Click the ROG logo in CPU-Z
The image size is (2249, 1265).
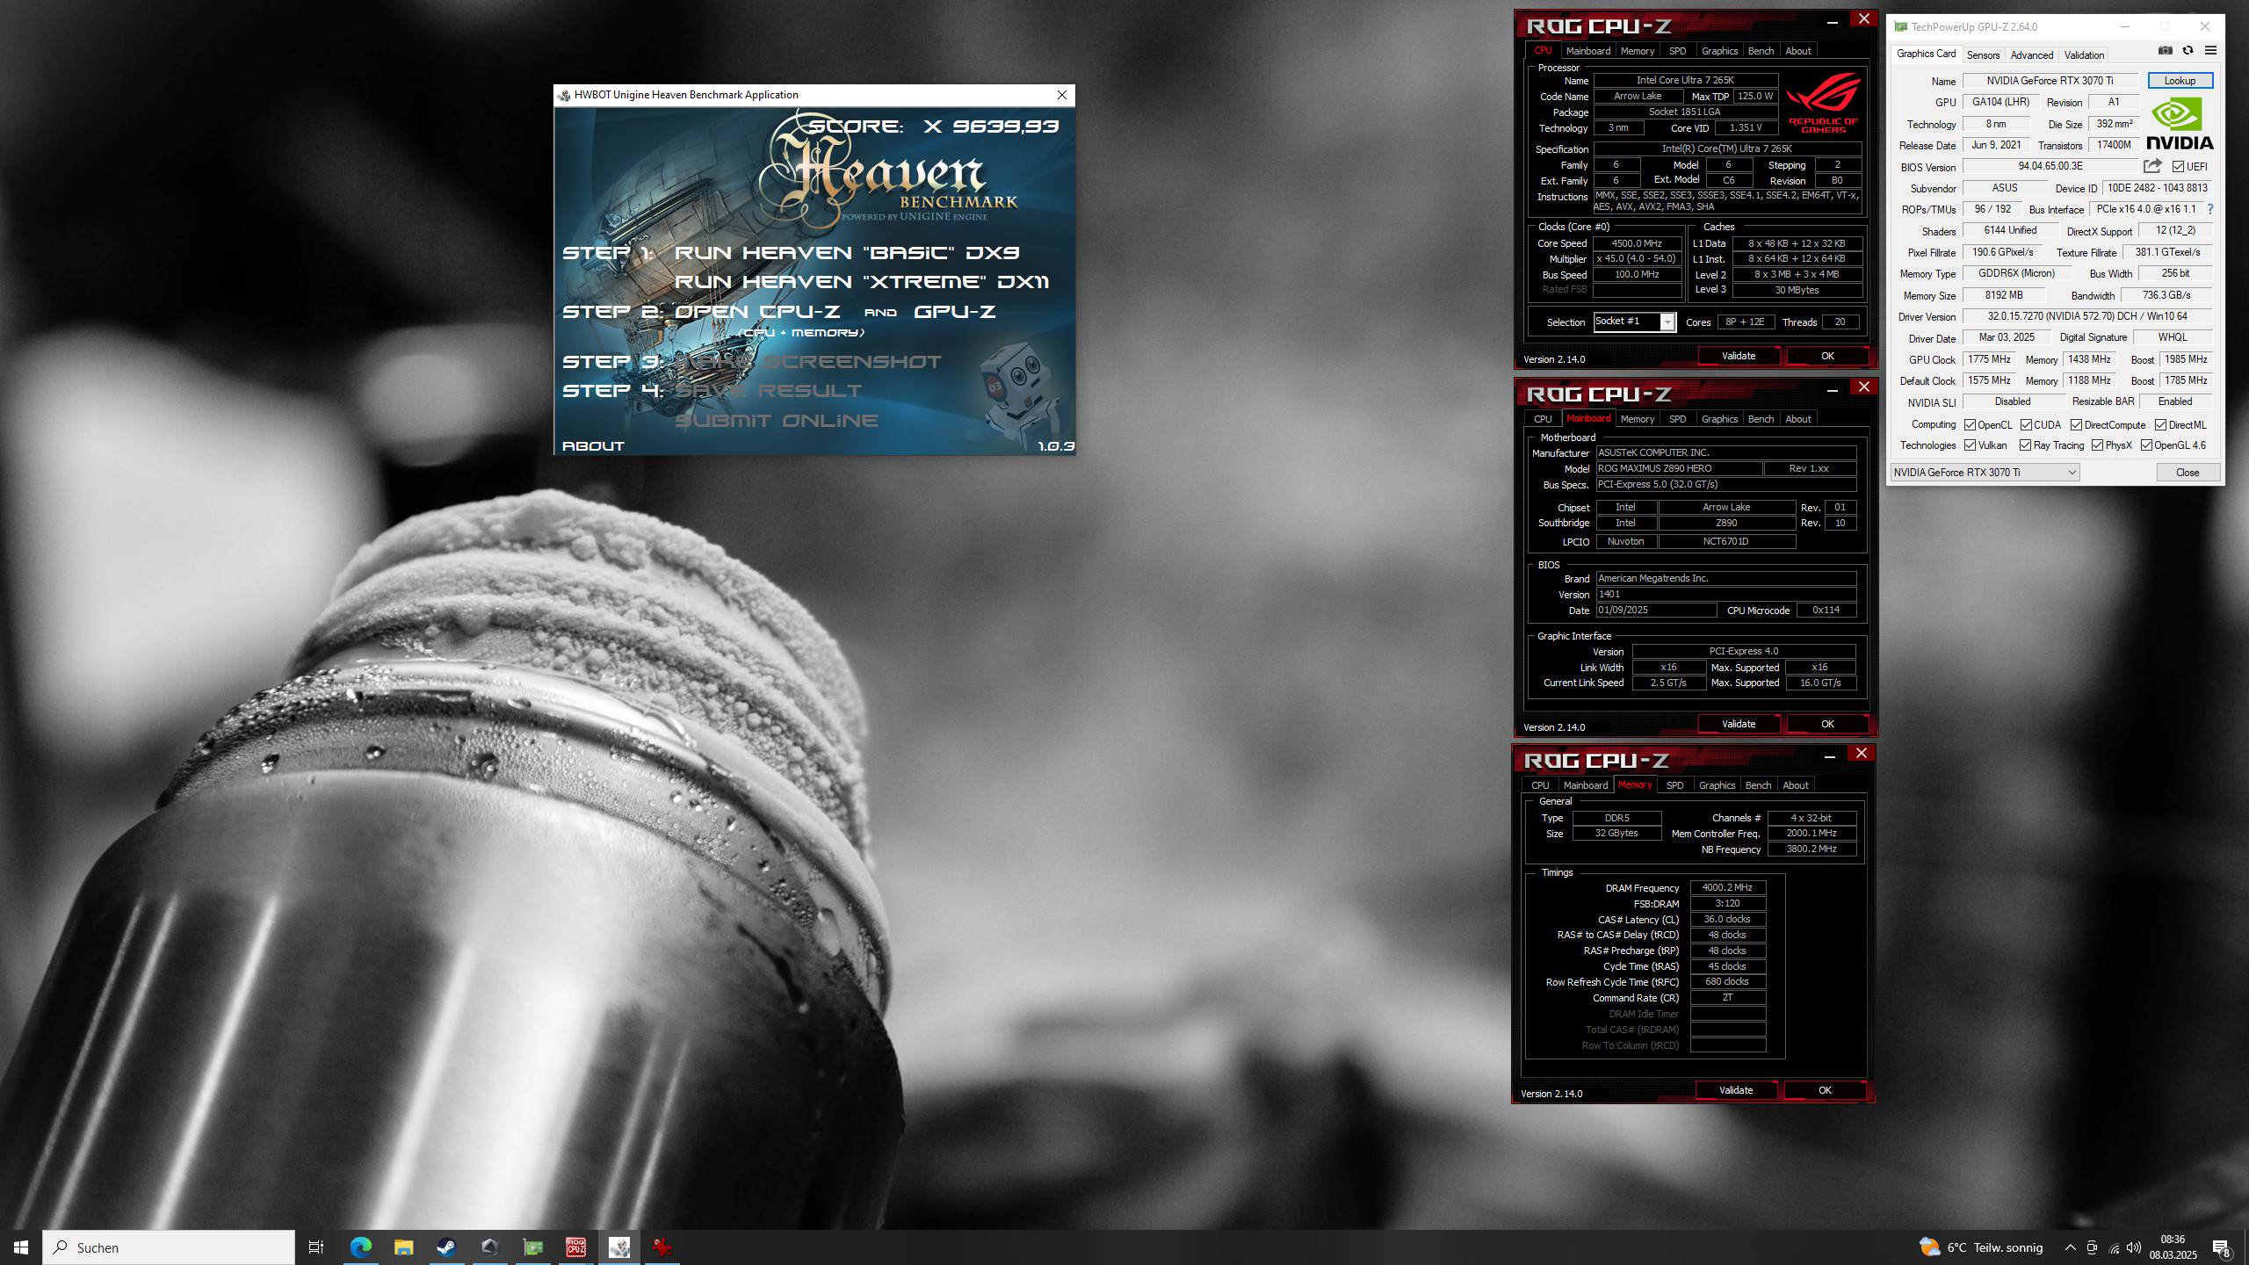click(x=1824, y=103)
